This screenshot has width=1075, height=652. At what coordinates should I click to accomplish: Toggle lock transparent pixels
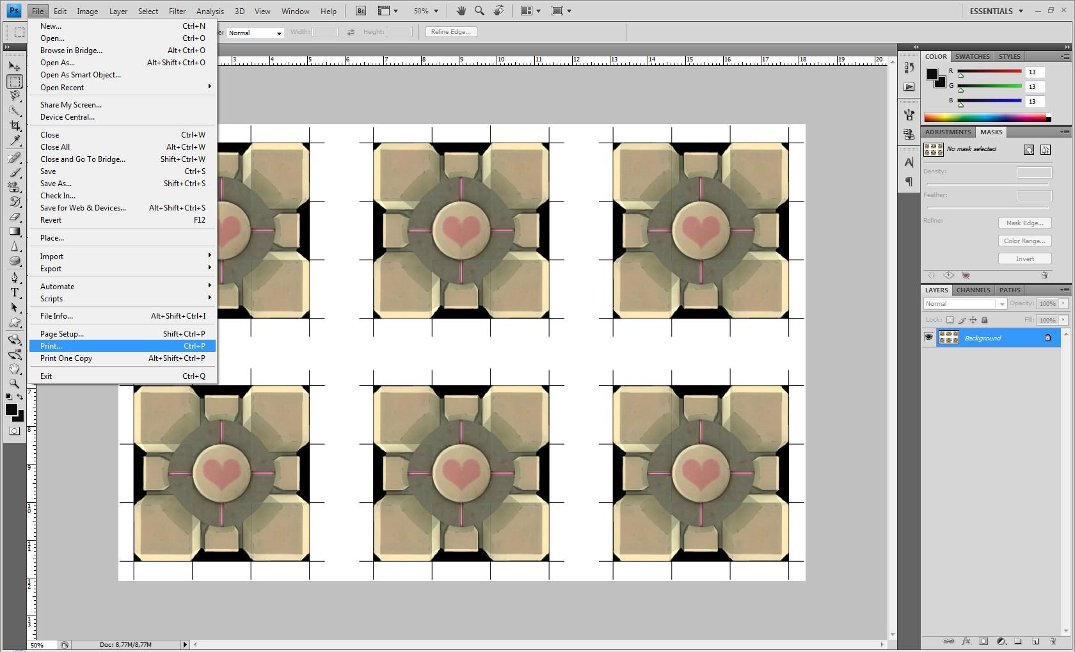(950, 320)
